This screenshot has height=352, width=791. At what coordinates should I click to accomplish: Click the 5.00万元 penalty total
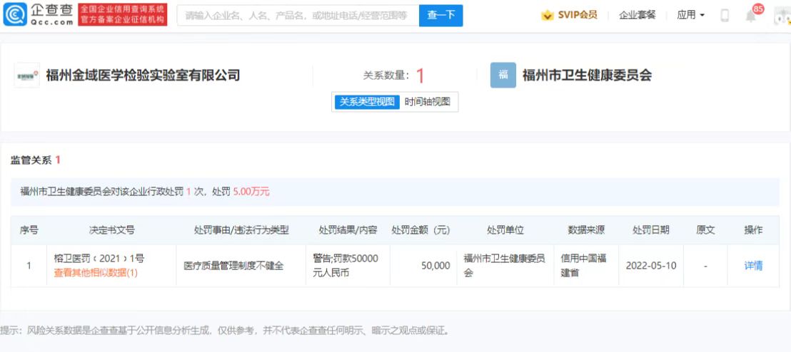point(251,192)
